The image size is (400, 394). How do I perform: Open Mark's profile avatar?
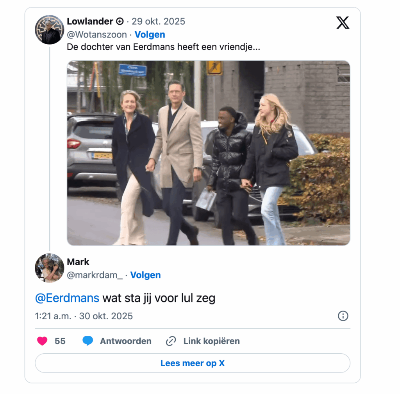(x=49, y=268)
